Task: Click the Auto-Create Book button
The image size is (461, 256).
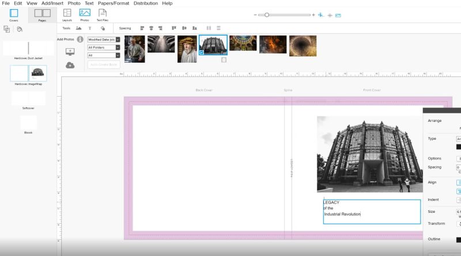Action: (104, 64)
